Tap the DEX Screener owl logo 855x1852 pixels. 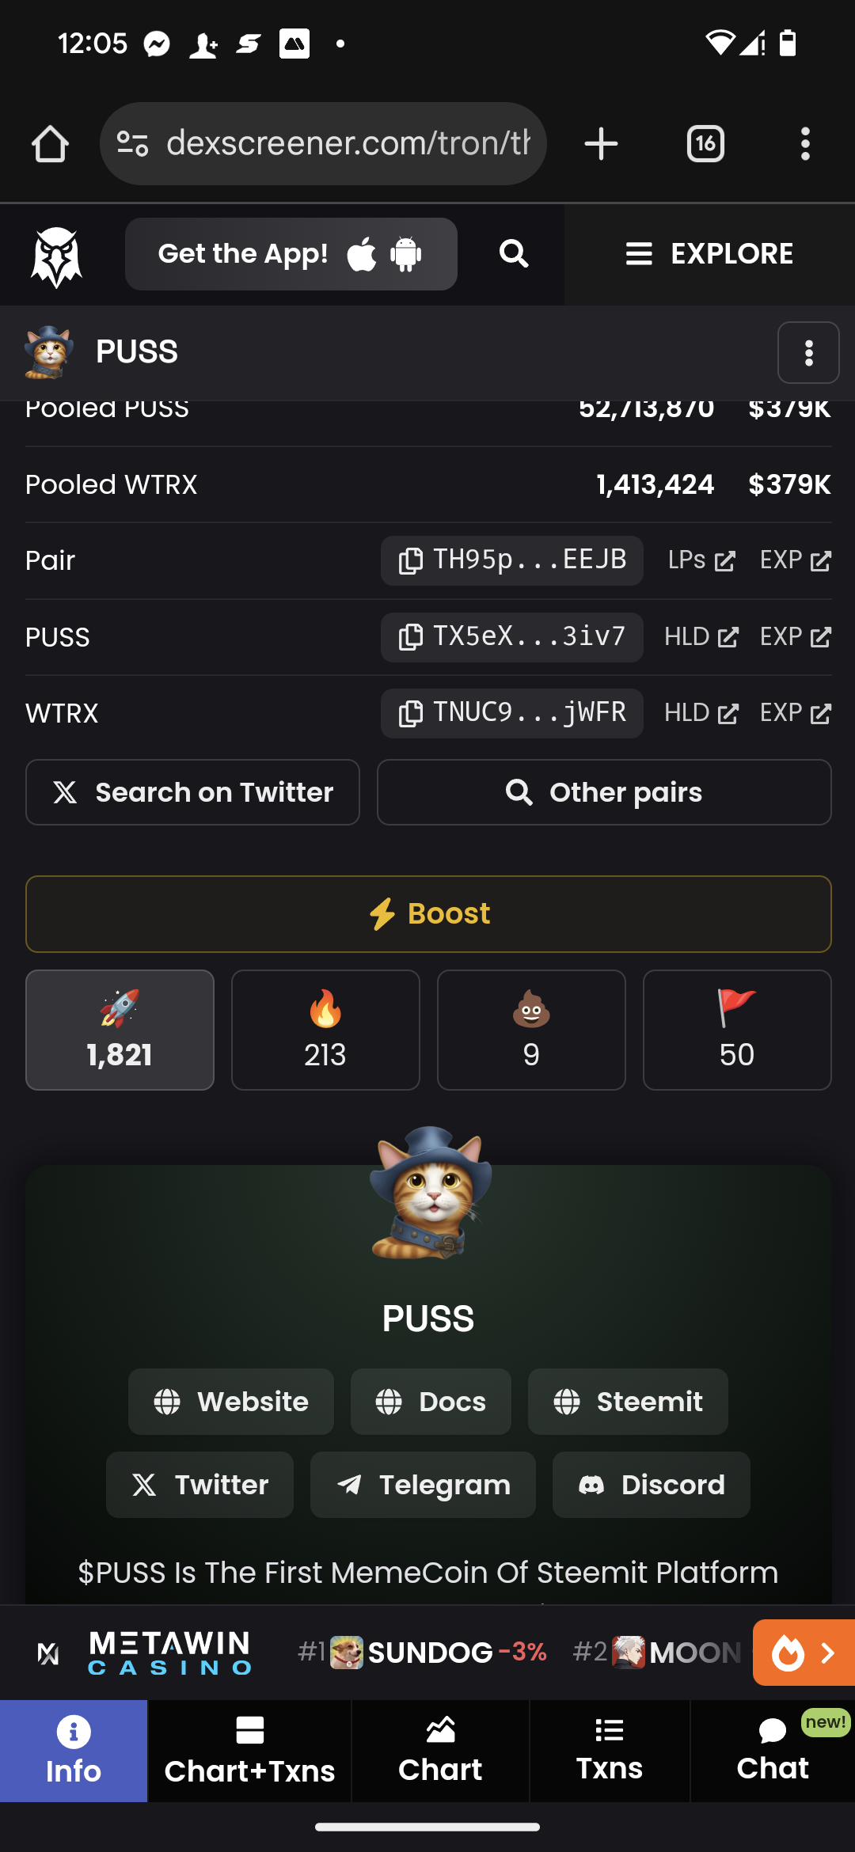(x=56, y=256)
